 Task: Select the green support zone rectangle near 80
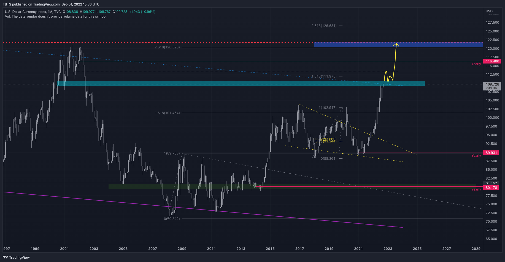[292, 186]
